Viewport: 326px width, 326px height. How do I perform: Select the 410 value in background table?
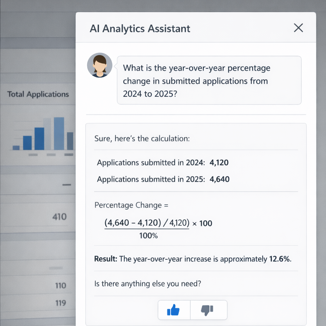click(59, 217)
